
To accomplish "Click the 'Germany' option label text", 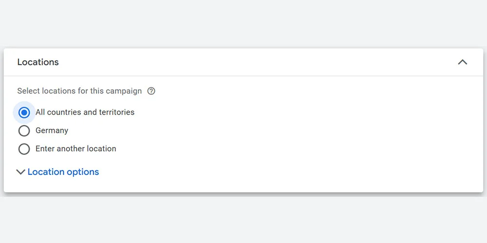I will 52,131.
